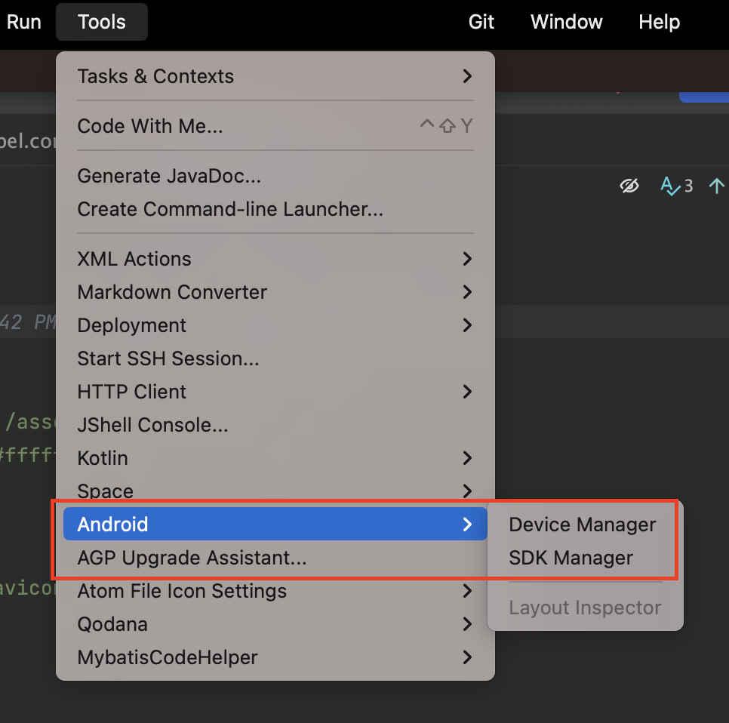
Task: Expand Kotlin submenu
Action: 275,458
